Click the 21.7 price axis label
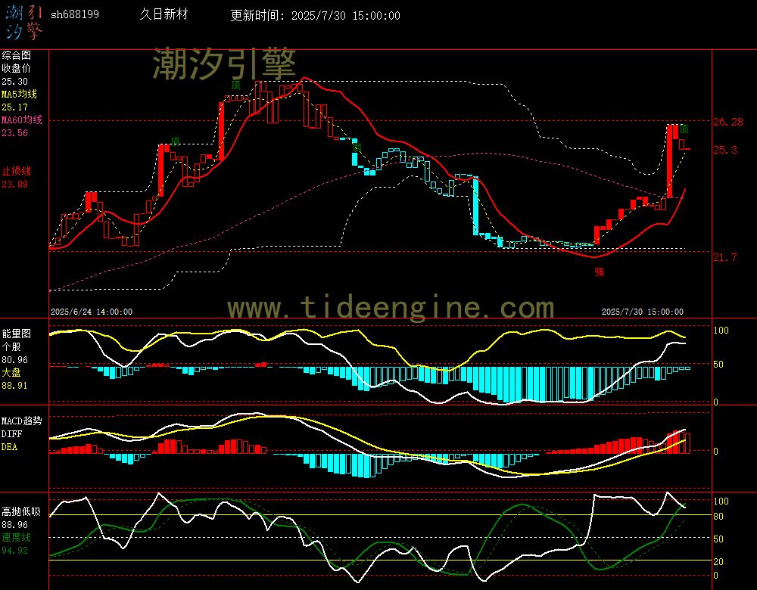The height and width of the screenshot is (590, 757). coord(725,257)
